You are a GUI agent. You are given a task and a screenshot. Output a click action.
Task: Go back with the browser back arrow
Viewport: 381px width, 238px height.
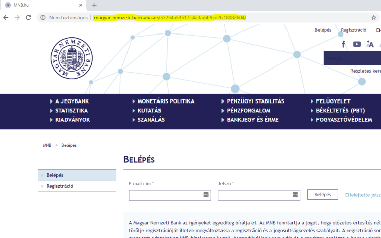click(x=6, y=17)
